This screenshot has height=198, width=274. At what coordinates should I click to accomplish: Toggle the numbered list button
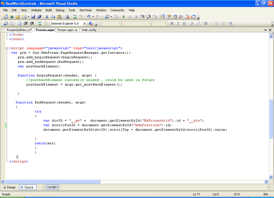[x=223, y=23]
